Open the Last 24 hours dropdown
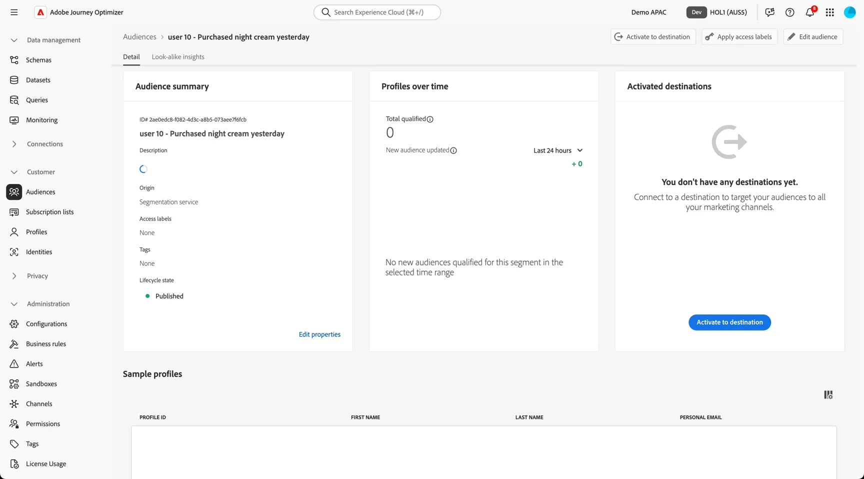Image resolution: width=864 pixels, height=479 pixels. point(558,150)
